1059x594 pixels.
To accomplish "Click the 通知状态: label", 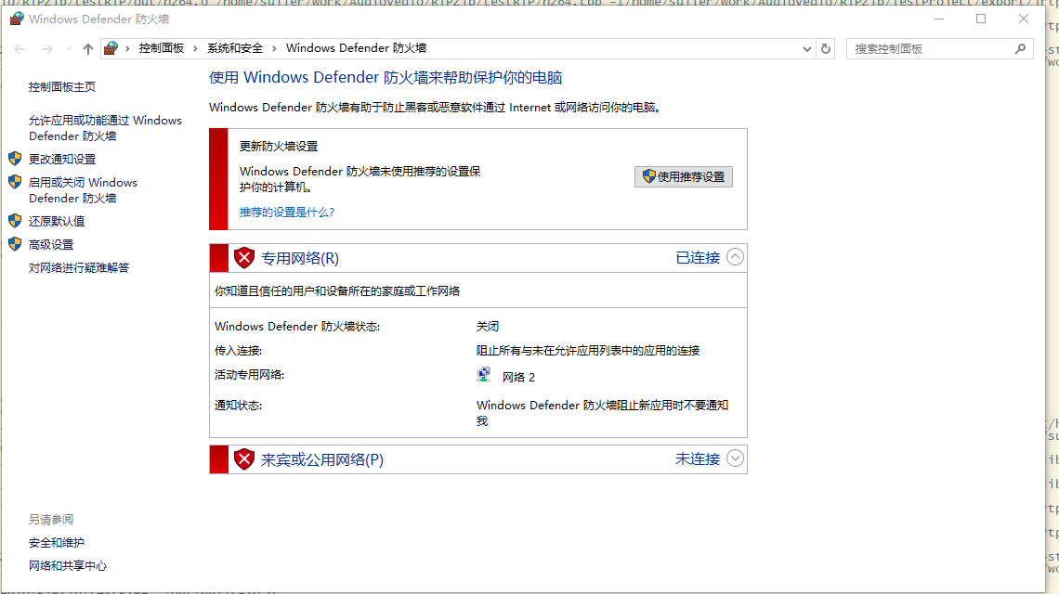I will pyautogui.click(x=239, y=406).
